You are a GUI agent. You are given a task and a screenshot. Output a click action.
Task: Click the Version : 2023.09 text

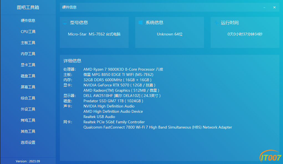[x=28, y=161]
